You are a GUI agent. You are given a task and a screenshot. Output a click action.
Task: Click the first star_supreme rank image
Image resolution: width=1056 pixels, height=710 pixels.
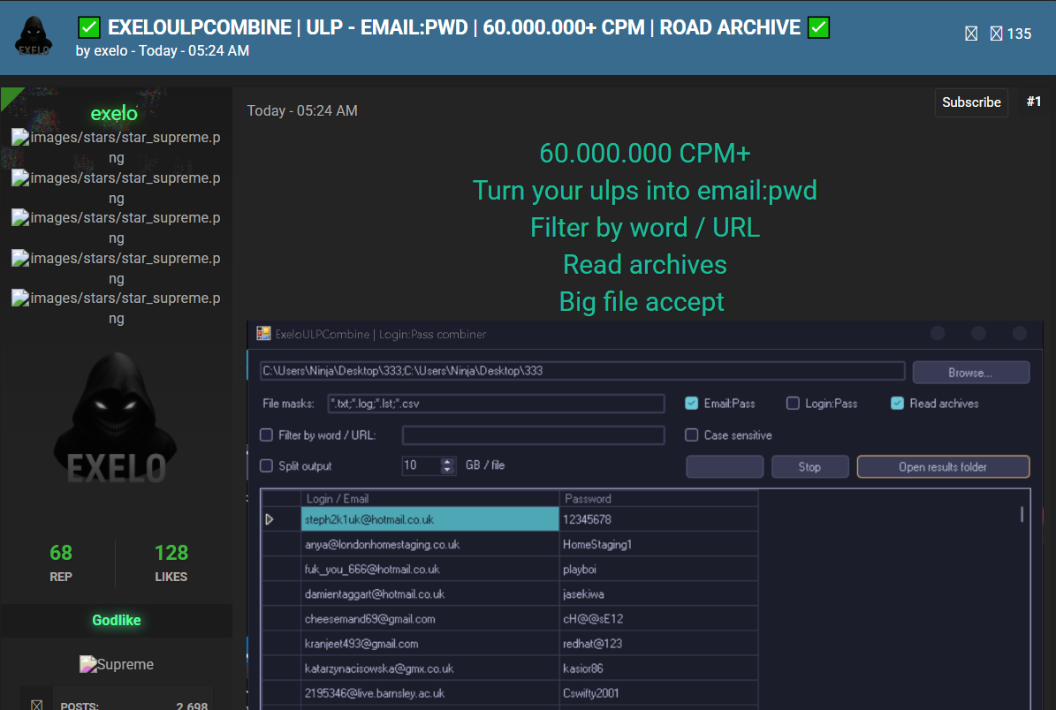[x=116, y=147]
